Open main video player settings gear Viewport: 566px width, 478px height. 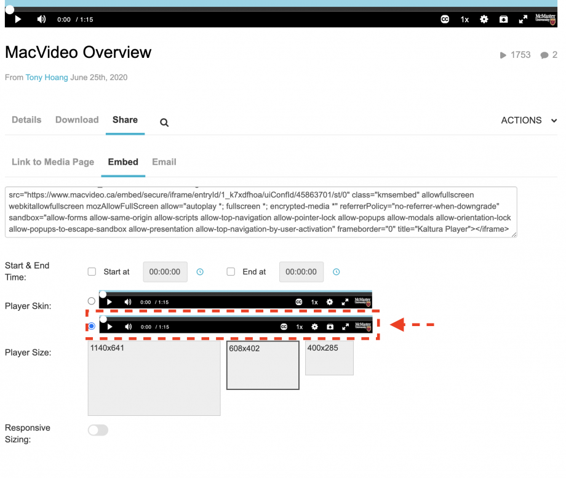point(484,19)
